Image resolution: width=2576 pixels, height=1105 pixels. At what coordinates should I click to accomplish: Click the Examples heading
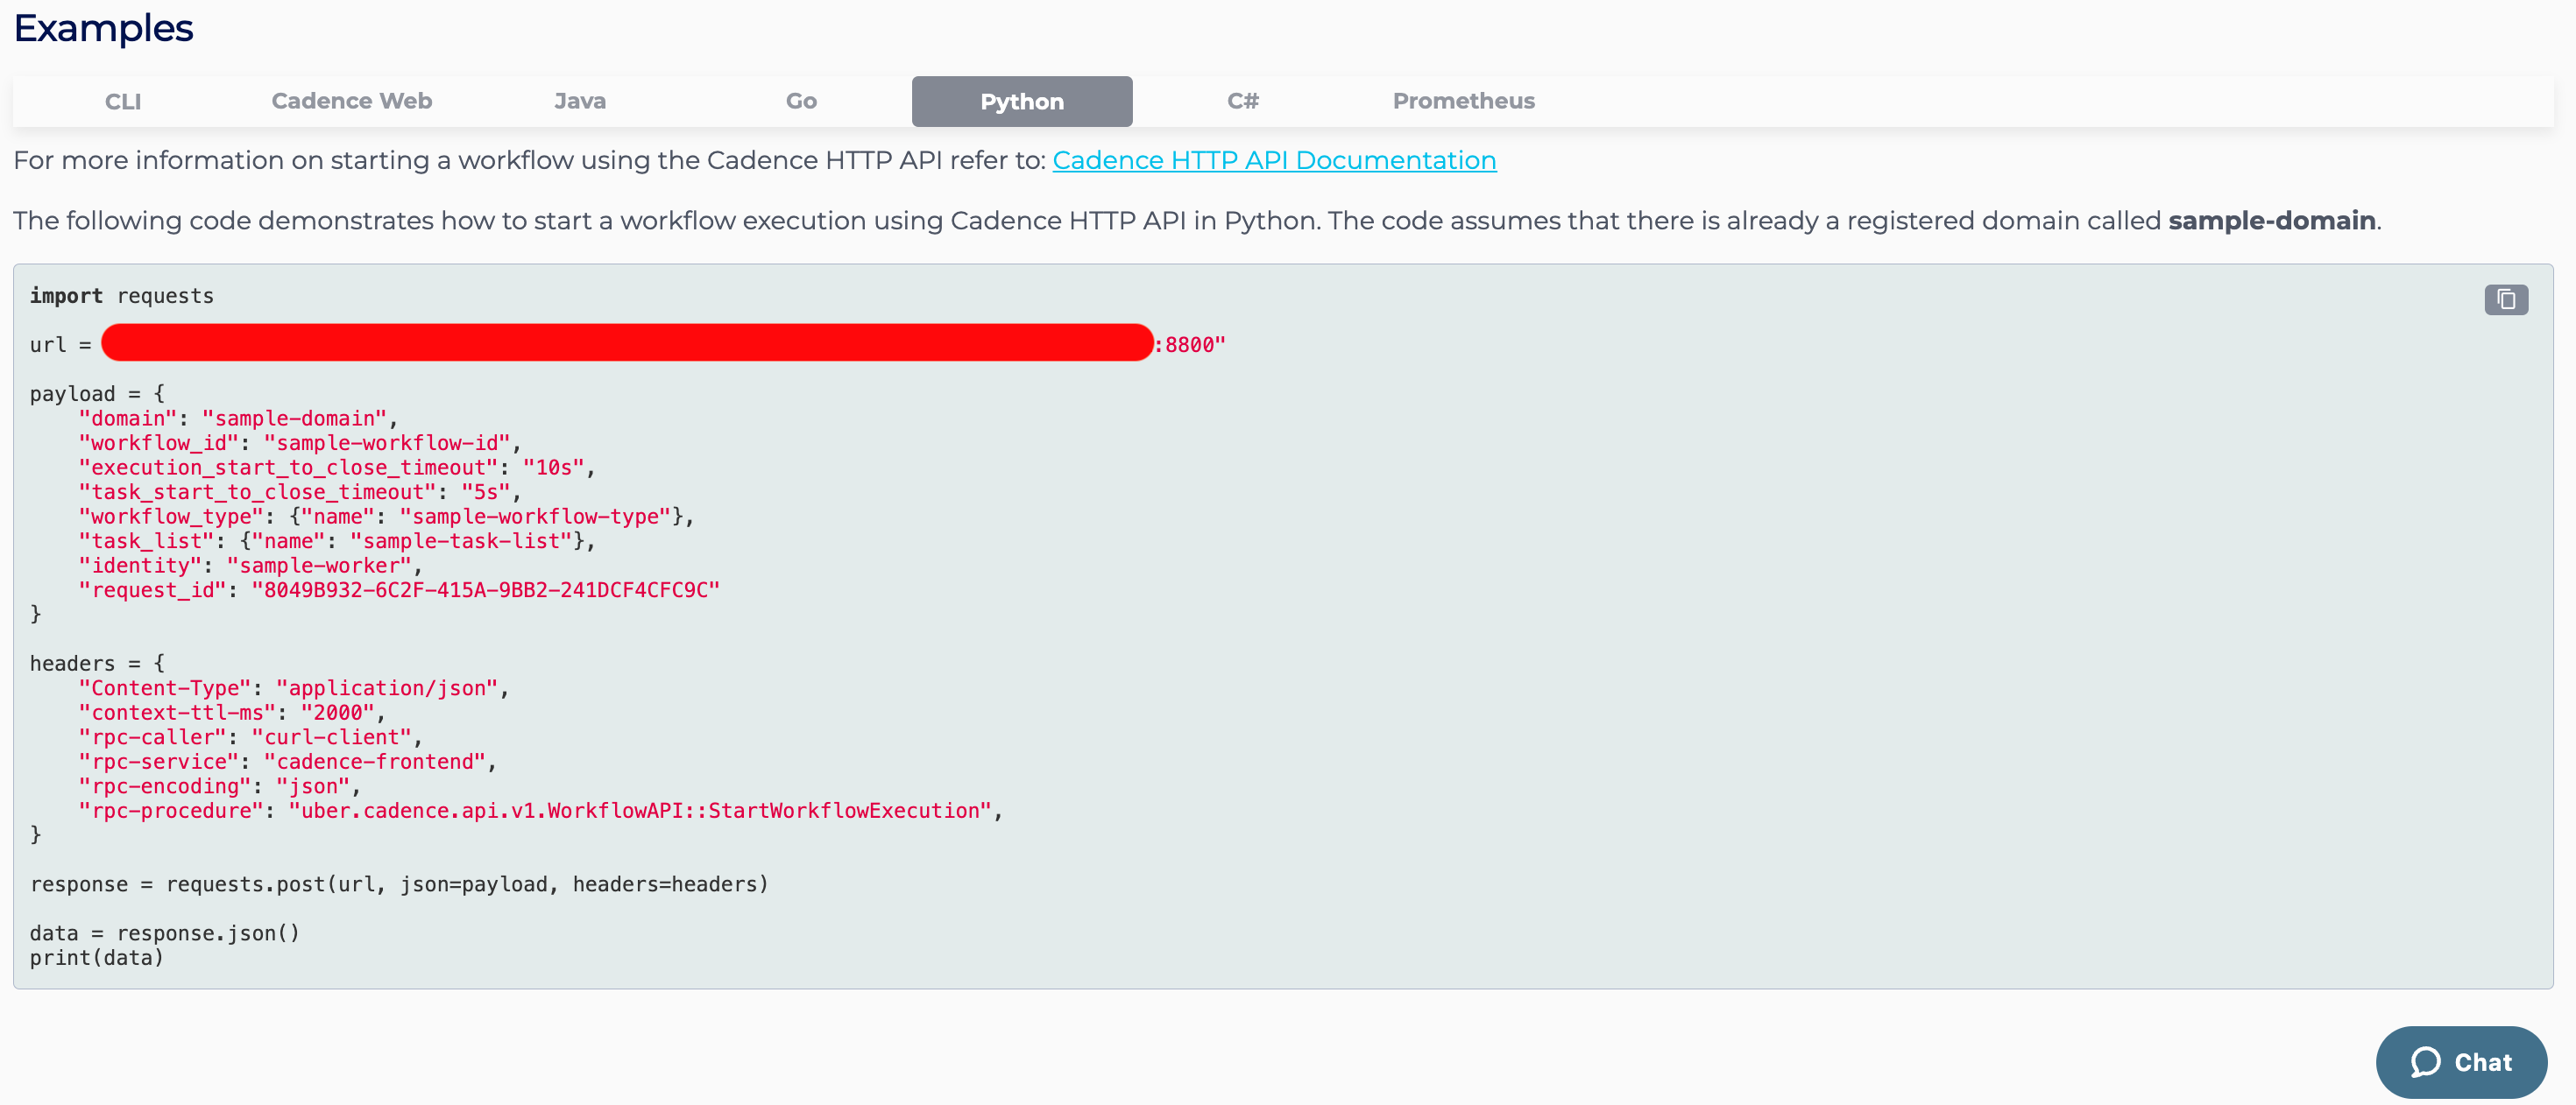point(103,28)
